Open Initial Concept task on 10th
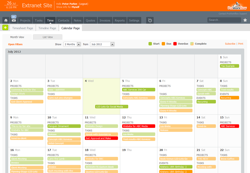Screen dimensions: 250x173 pos(64,143)
